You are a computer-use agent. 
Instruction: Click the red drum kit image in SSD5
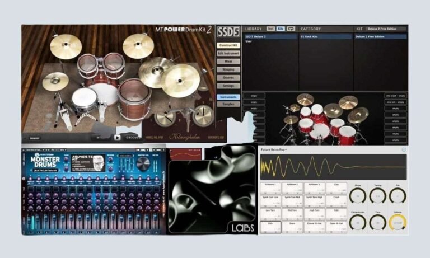coord(325,119)
